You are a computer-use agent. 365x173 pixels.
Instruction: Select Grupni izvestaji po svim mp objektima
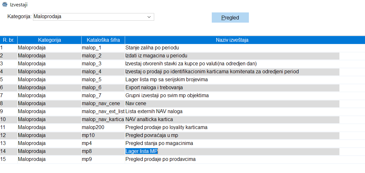pyautogui.click(x=167, y=96)
